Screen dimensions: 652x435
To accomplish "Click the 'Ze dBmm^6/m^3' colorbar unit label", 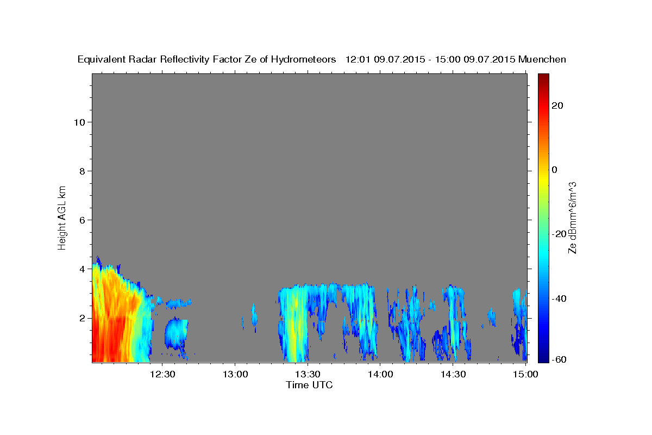I will click(x=572, y=217).
